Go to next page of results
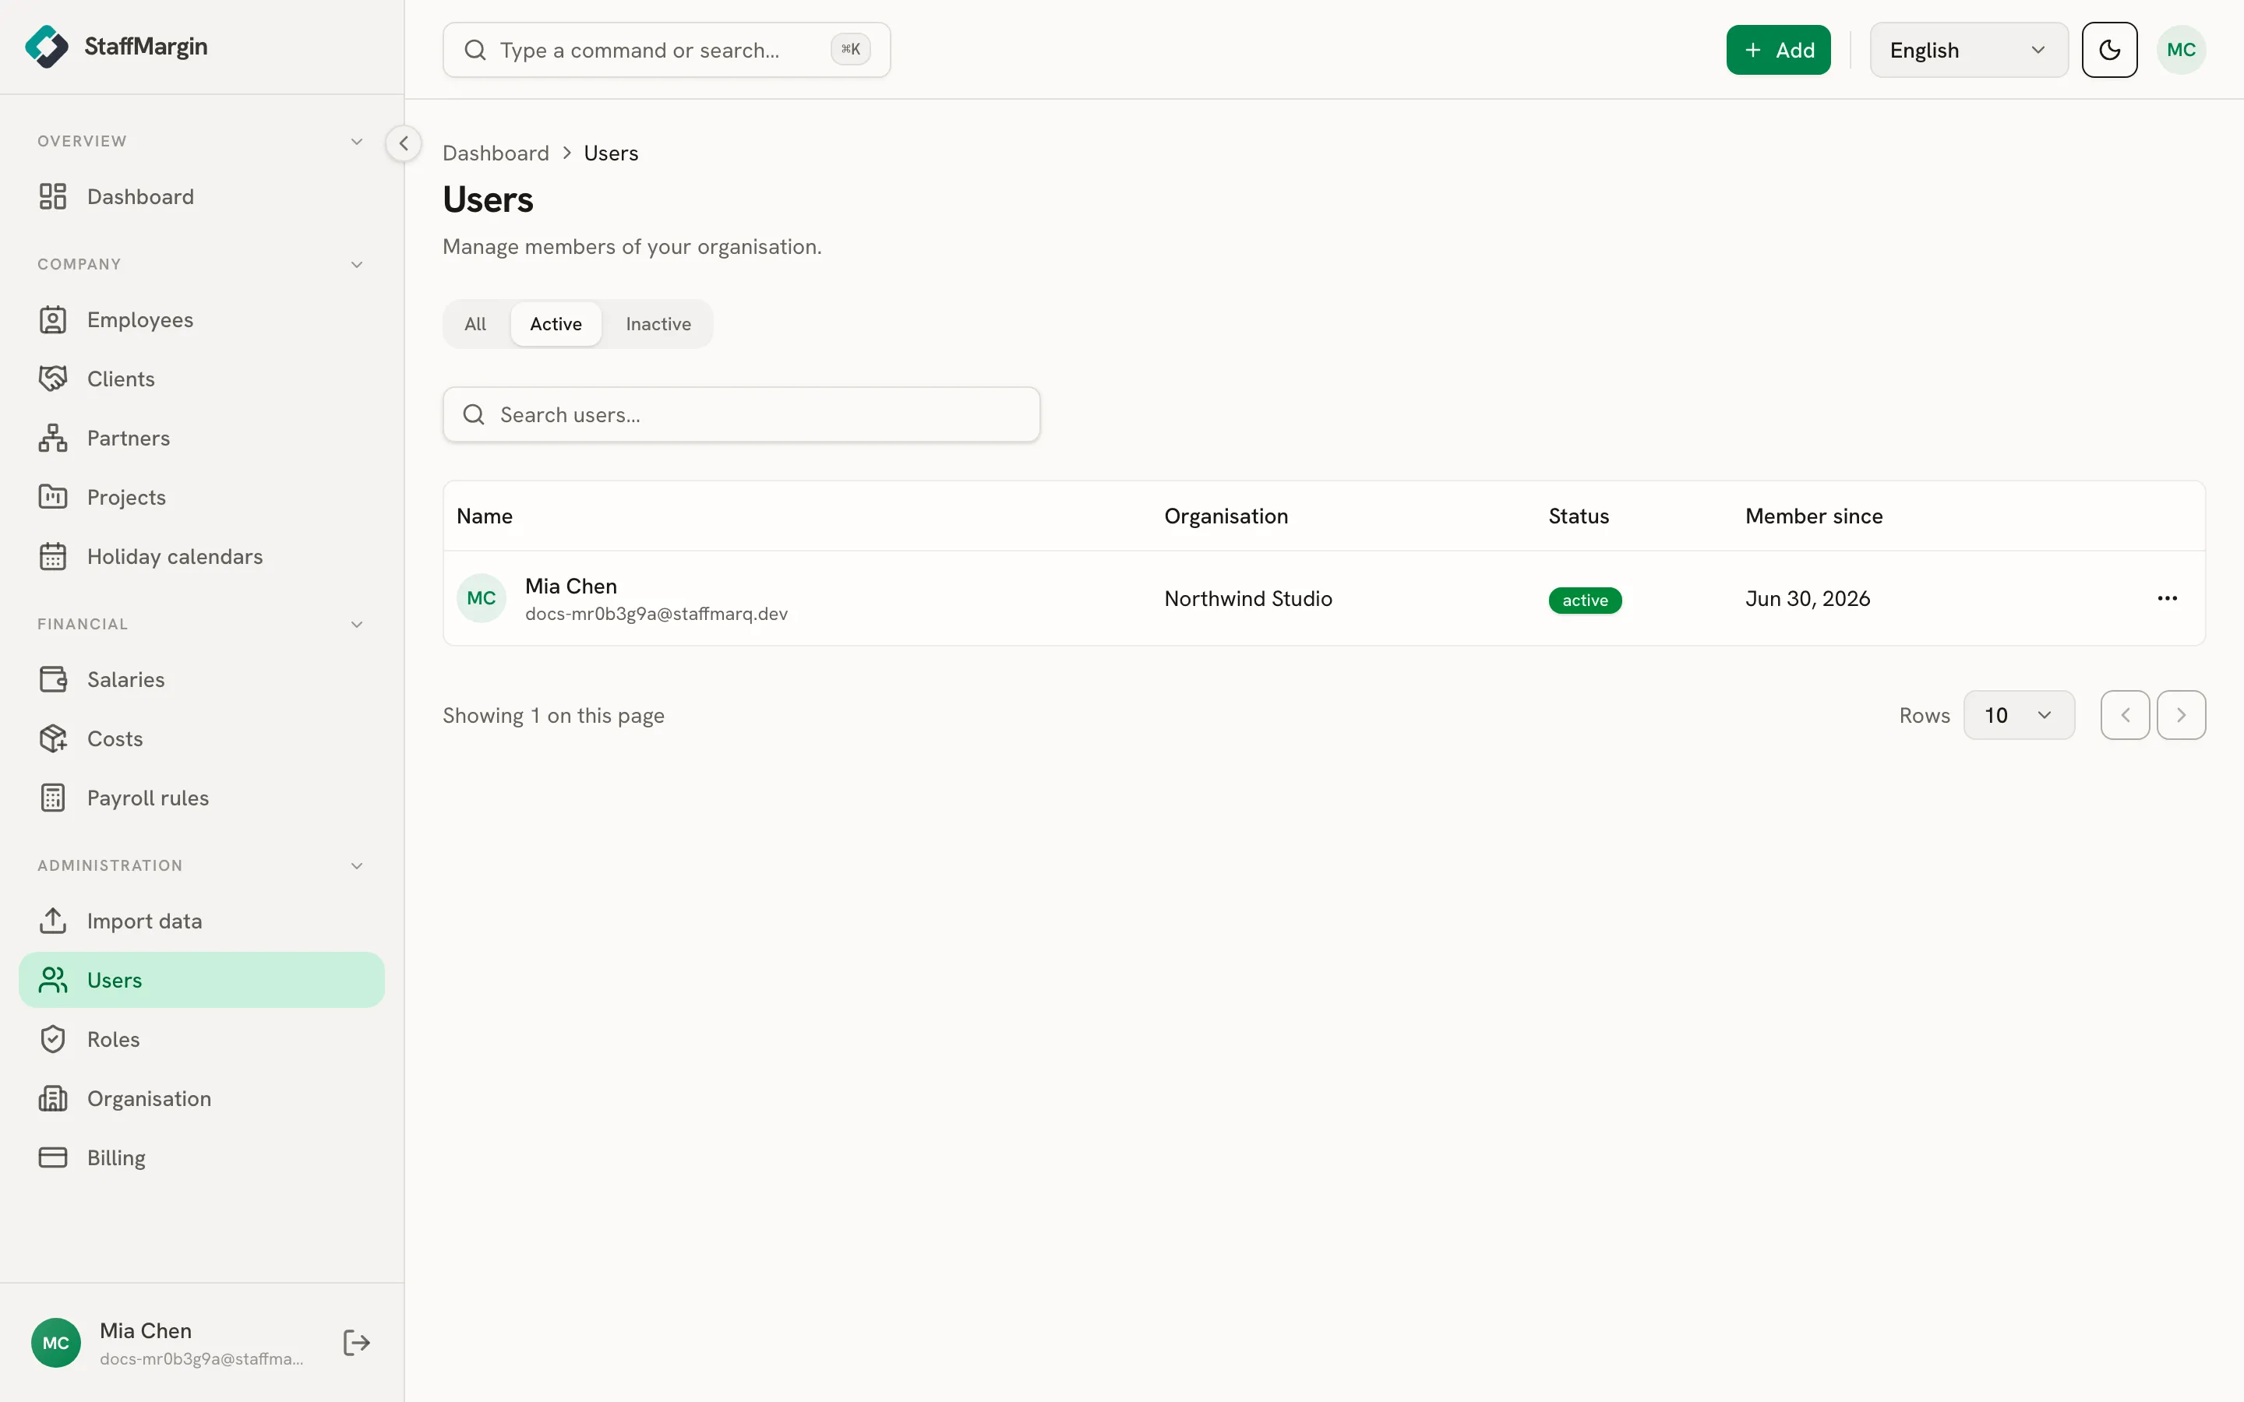Image resolution: width=2244 pixels, height=1402 pixels. [x=2181, y=715]
